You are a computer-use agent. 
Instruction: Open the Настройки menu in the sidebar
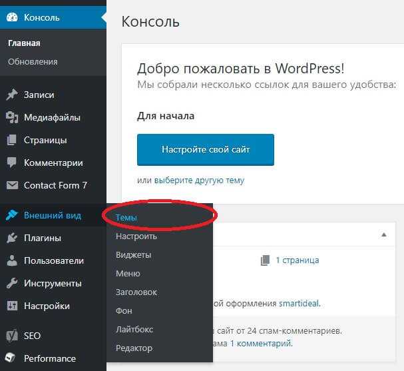click(53, 306)
